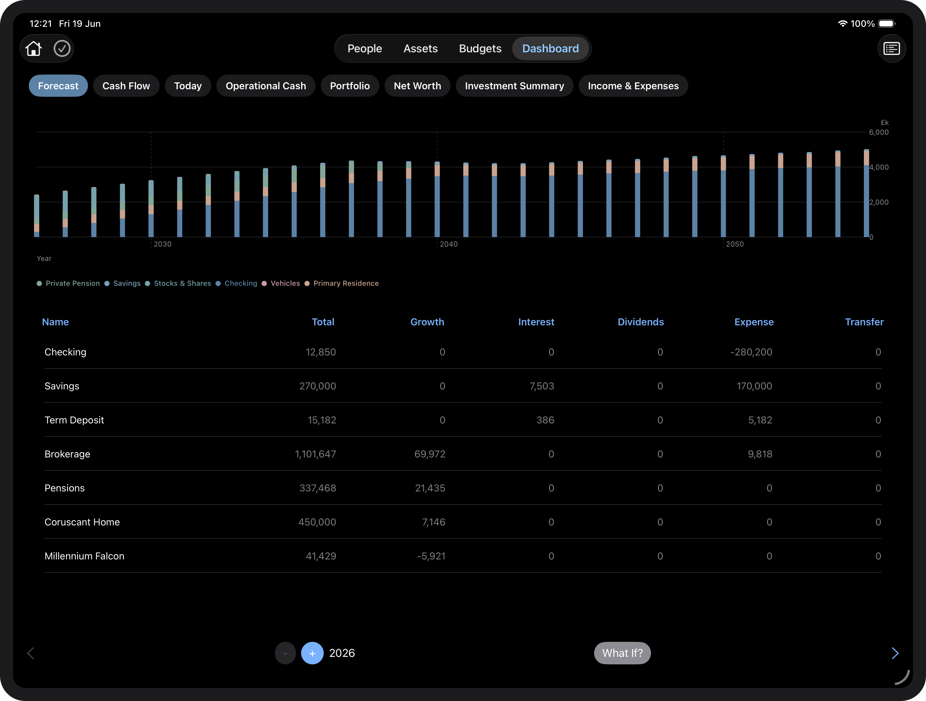Sort by the Expense column header
This screenshot has height=701, width=926.
point(754,322)
